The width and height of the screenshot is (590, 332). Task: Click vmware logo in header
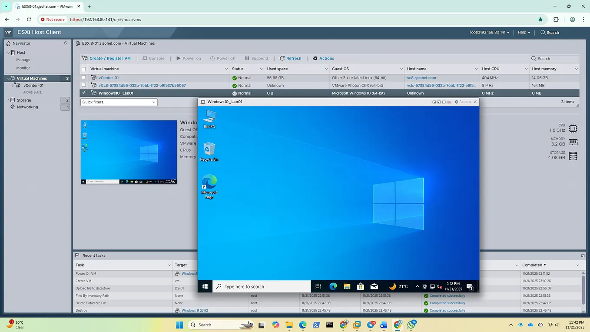click(8, 32)
